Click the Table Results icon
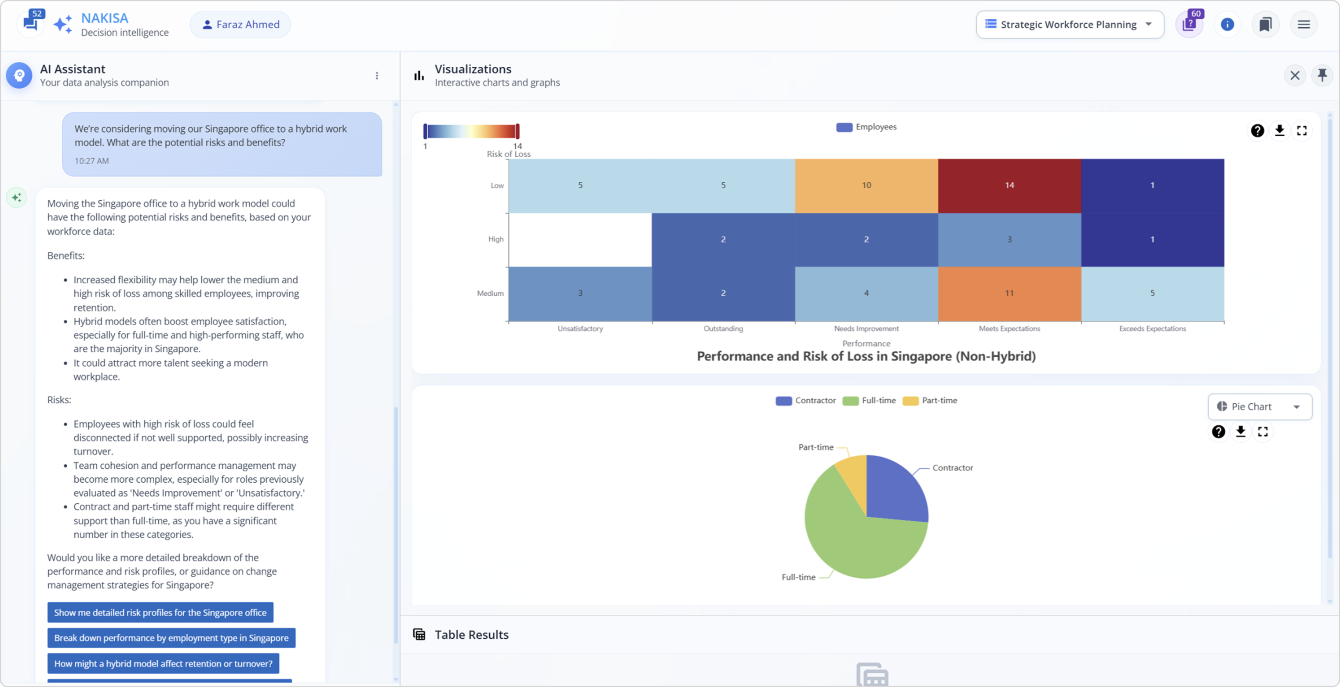Viewport: 1340px width, 687px height. coord(419,634)
